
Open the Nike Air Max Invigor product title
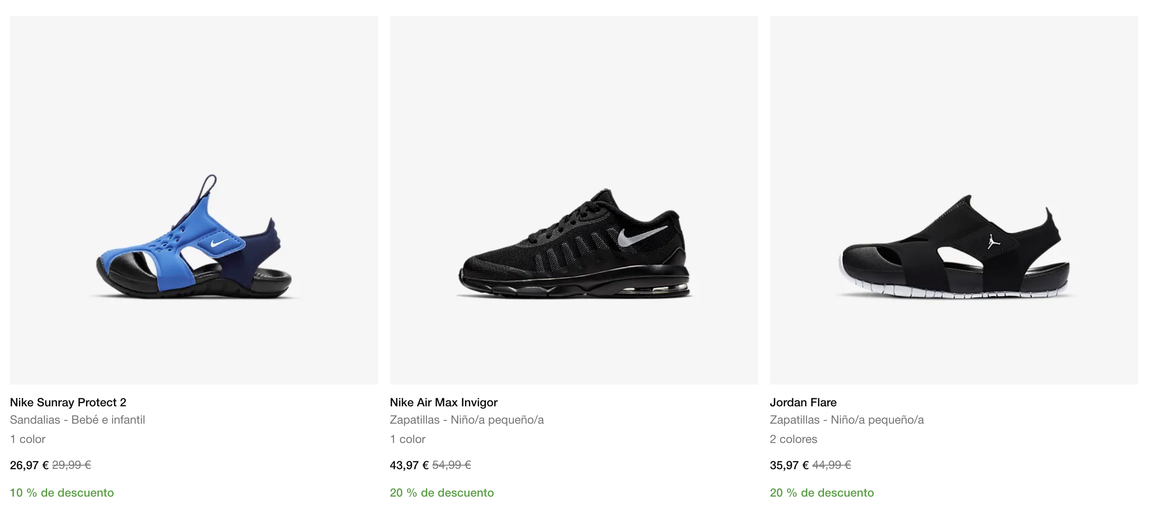coord(443,402)
